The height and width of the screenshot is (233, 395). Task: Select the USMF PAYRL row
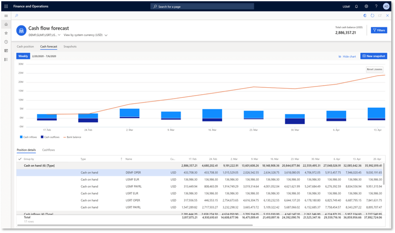[200, 186]
